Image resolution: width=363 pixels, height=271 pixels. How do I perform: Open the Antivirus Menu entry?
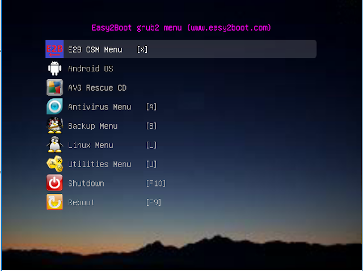coord(100,107)
